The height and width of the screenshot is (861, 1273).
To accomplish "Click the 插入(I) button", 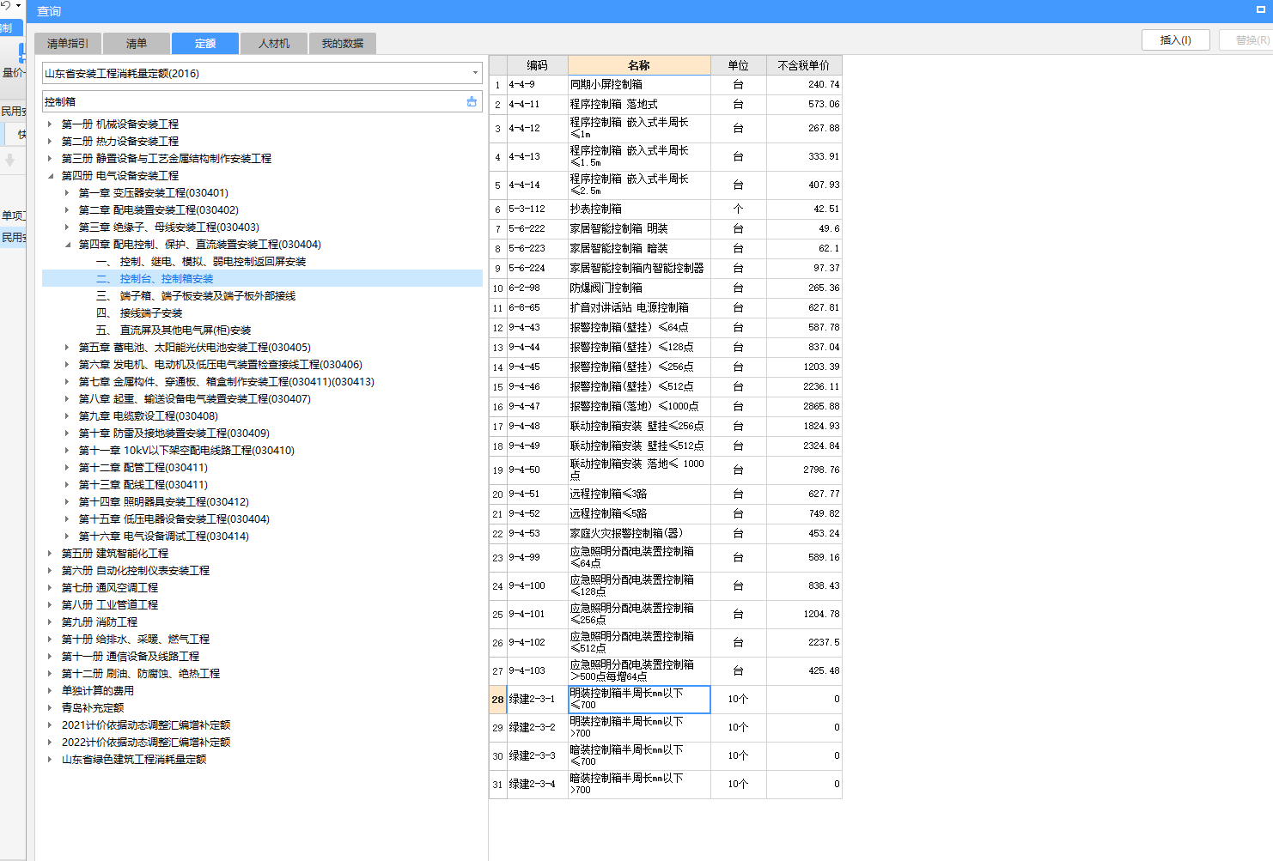I will tap(1176, 39).
